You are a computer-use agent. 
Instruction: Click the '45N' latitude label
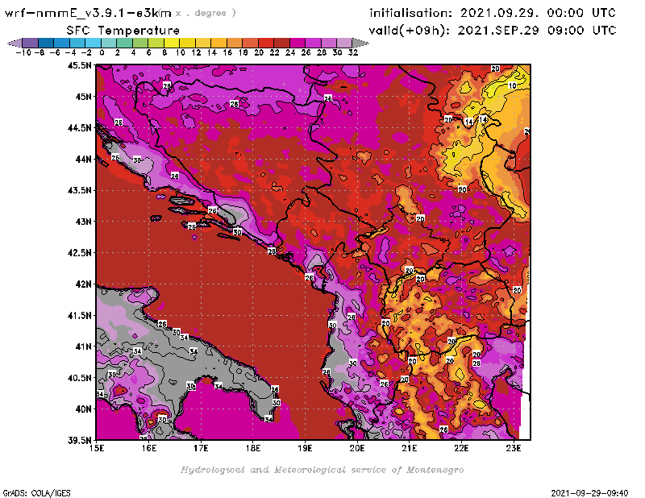83,97
